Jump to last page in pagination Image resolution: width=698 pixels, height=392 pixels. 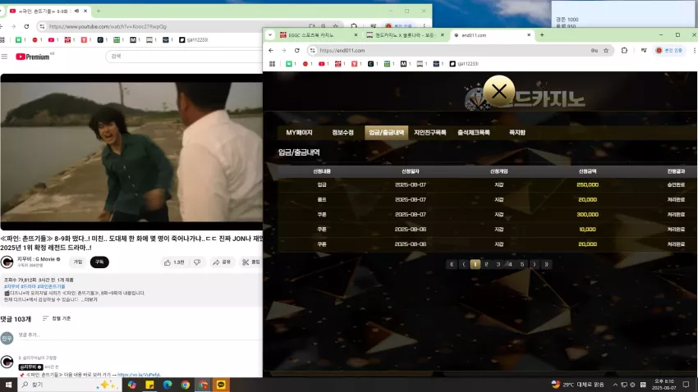[546, 264]
